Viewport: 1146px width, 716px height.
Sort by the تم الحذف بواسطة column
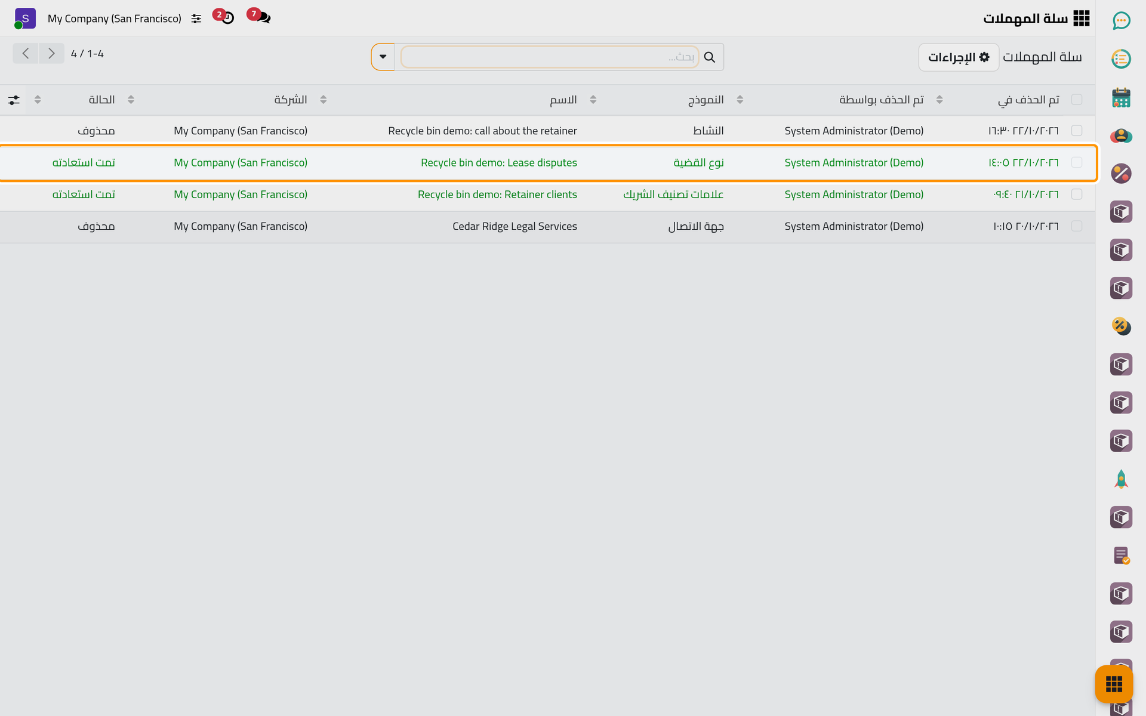pos(881,100)
